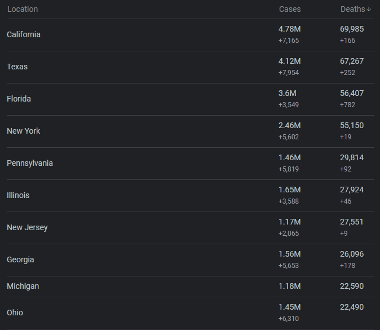Sort table by Location column header

pyautogui.click(x=23, y=9)
